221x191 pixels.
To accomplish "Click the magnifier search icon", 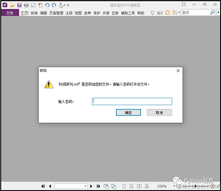I will tap(213, 12).
